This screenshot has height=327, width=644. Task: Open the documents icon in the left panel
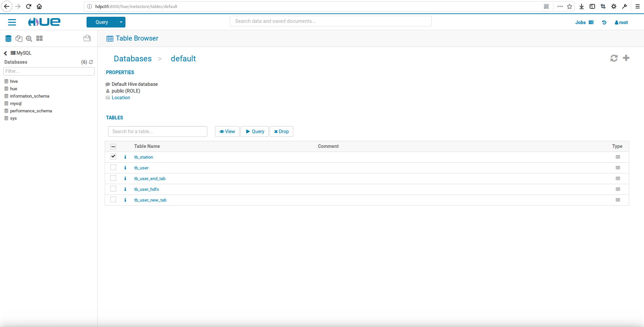(19, 39)
